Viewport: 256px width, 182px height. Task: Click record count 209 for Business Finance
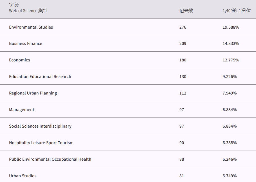coord(183,43)
